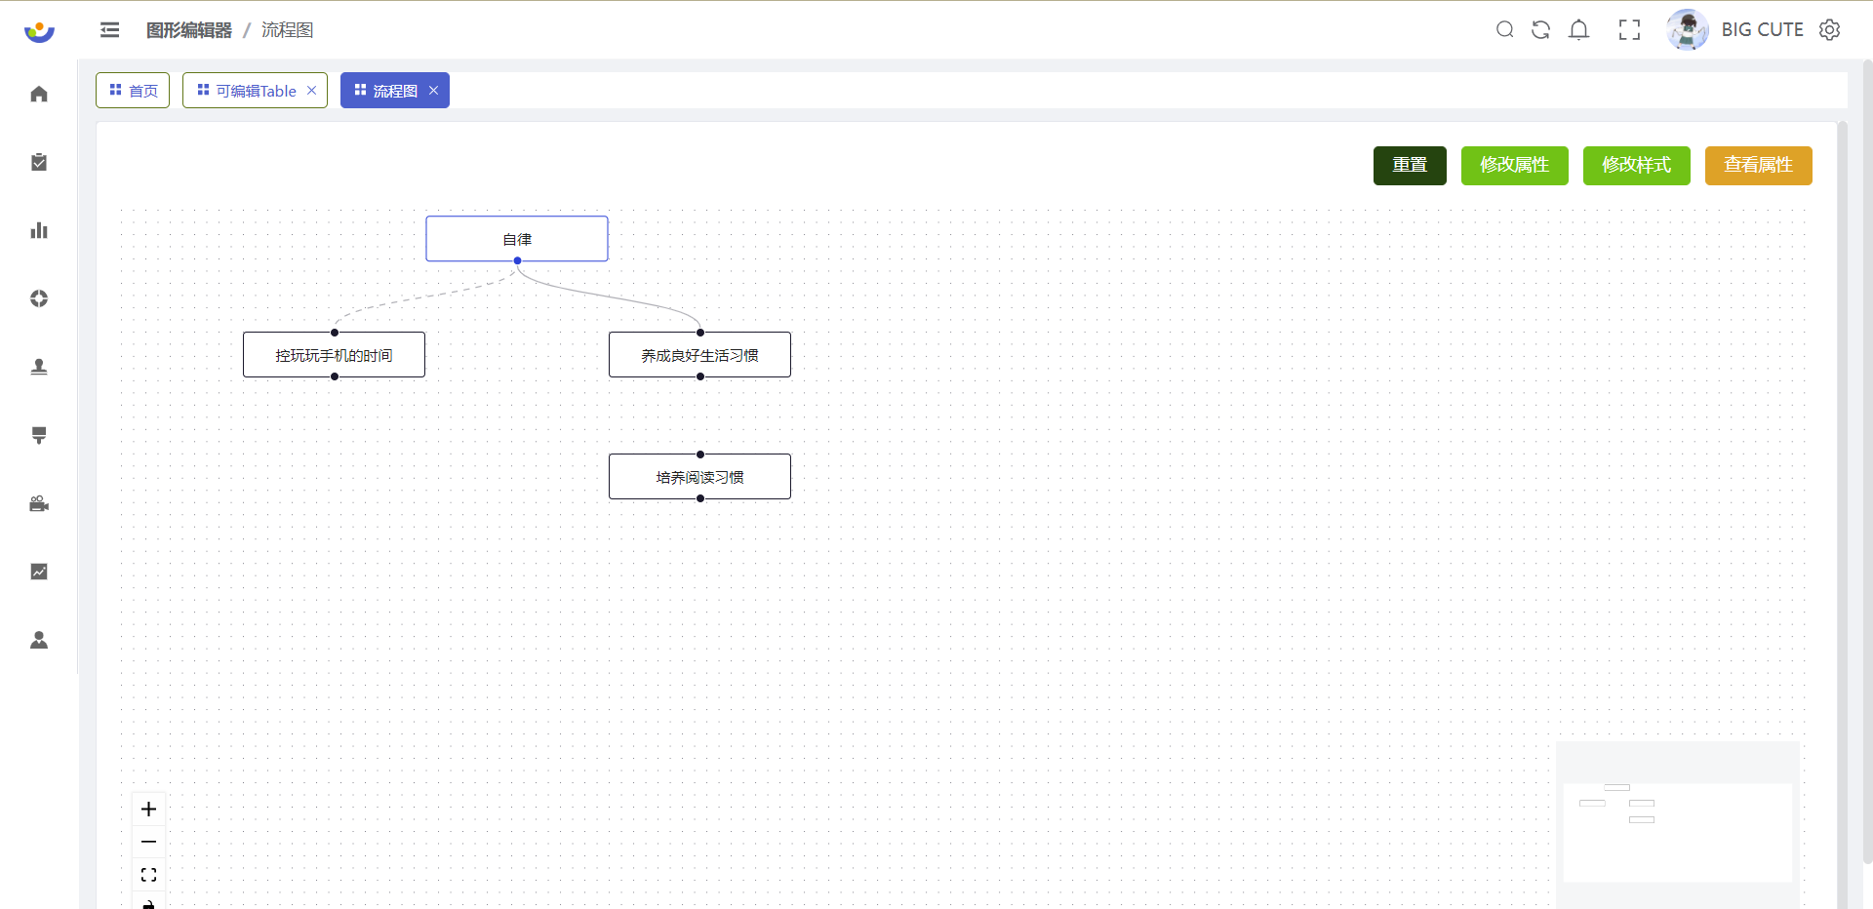Open the notifications bell
The width and height of the screenshot is (1873, 909).
1578,30
